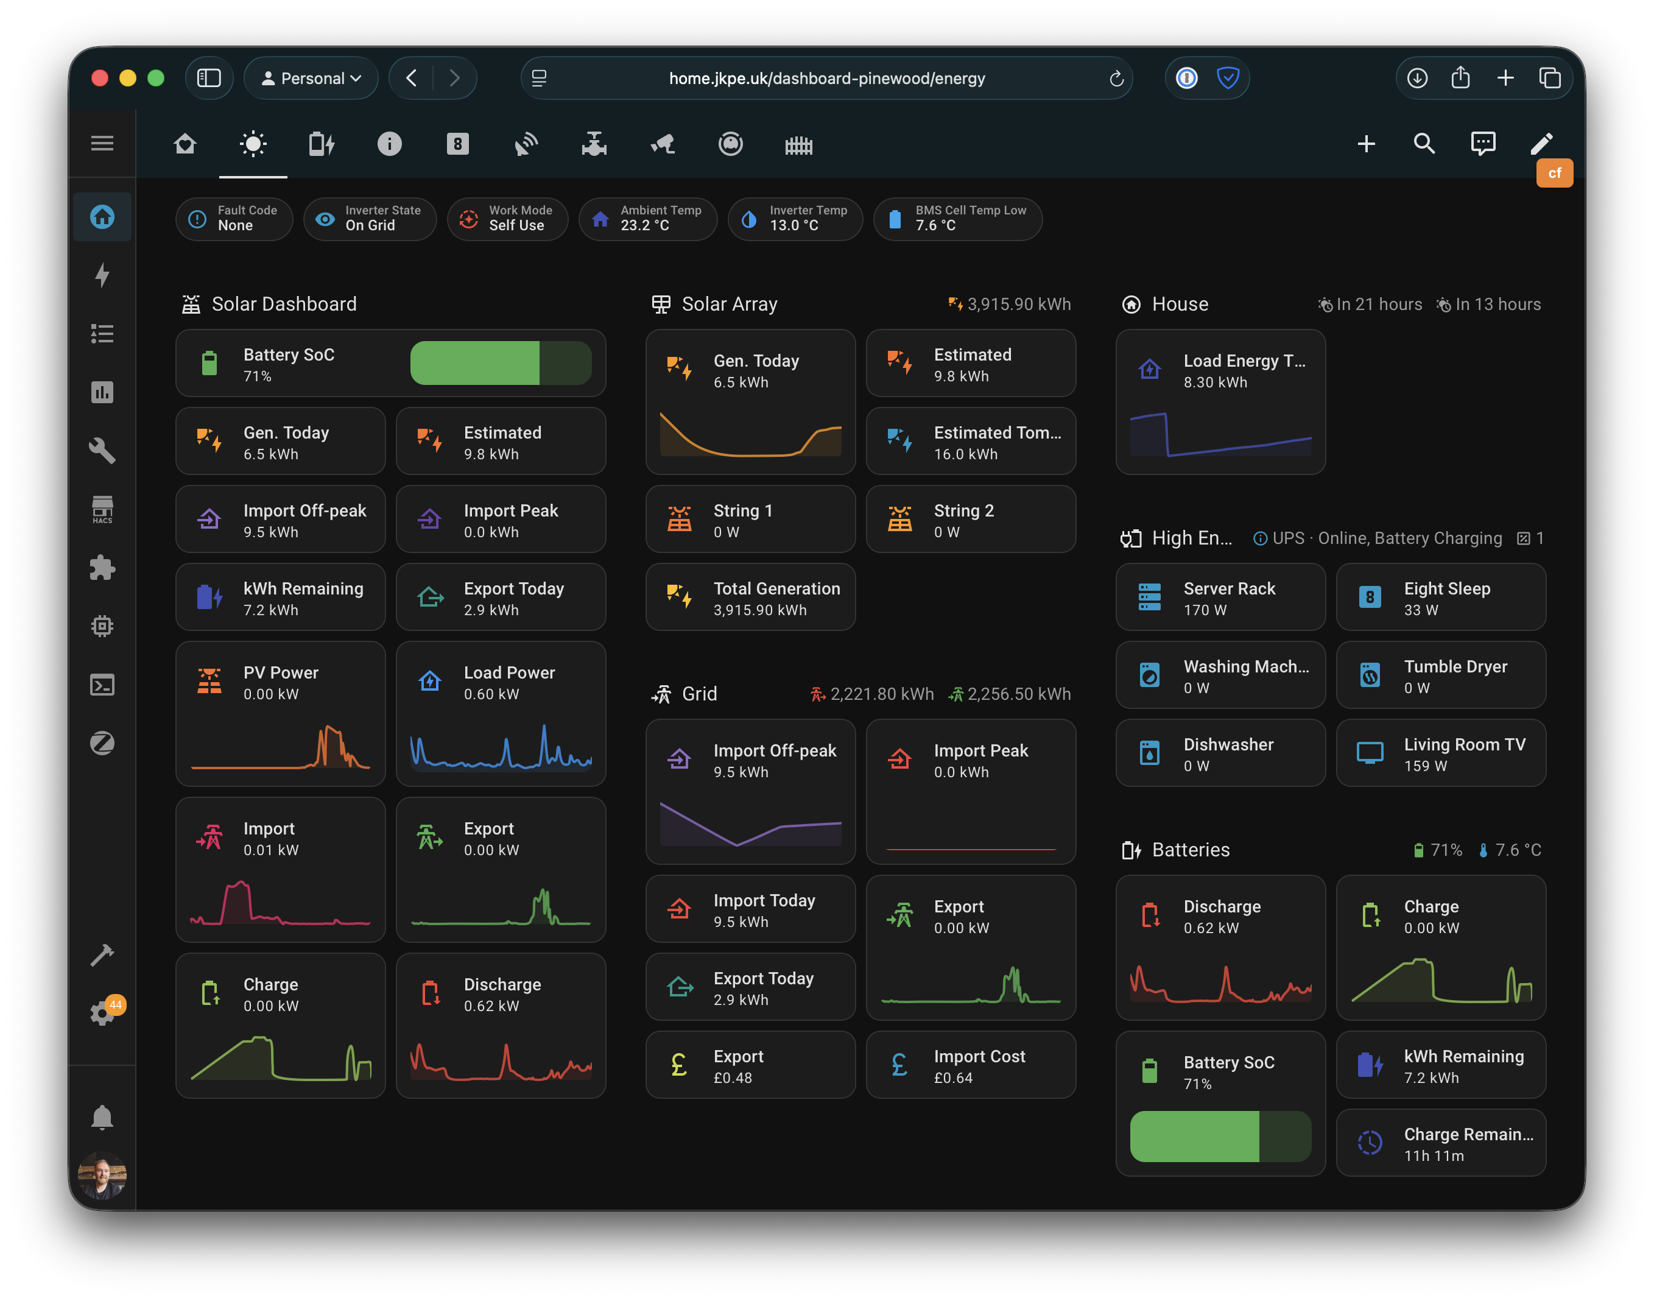This screenshot has height=1301, width=1654.
Task: Toggle the sidebar with the hamburger menu
Action: pos(103,143)
